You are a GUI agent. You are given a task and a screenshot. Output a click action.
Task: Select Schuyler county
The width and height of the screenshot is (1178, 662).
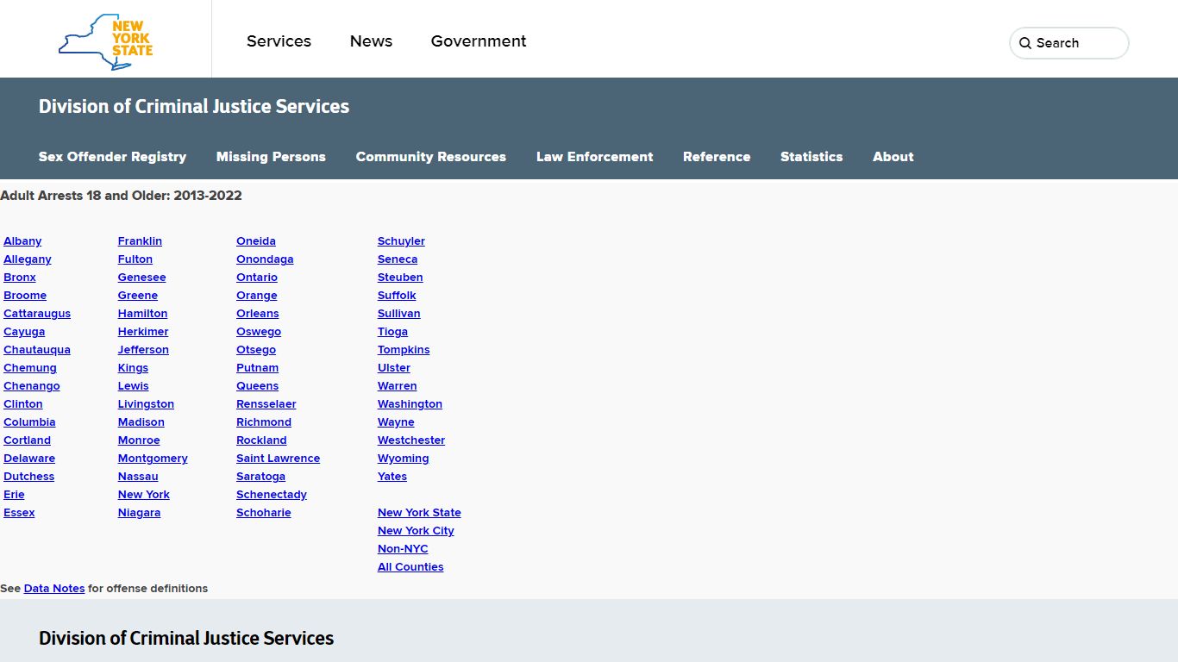click(x=401, y=241)
